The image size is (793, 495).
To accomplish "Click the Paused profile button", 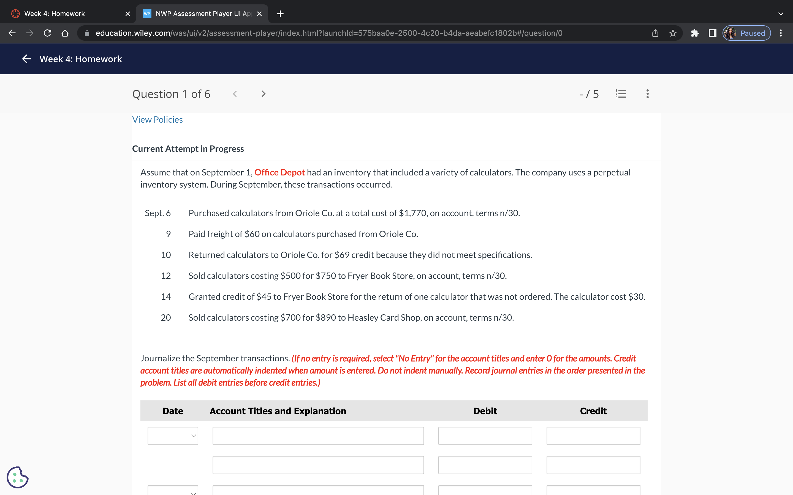I will click(x=746, y=33).
